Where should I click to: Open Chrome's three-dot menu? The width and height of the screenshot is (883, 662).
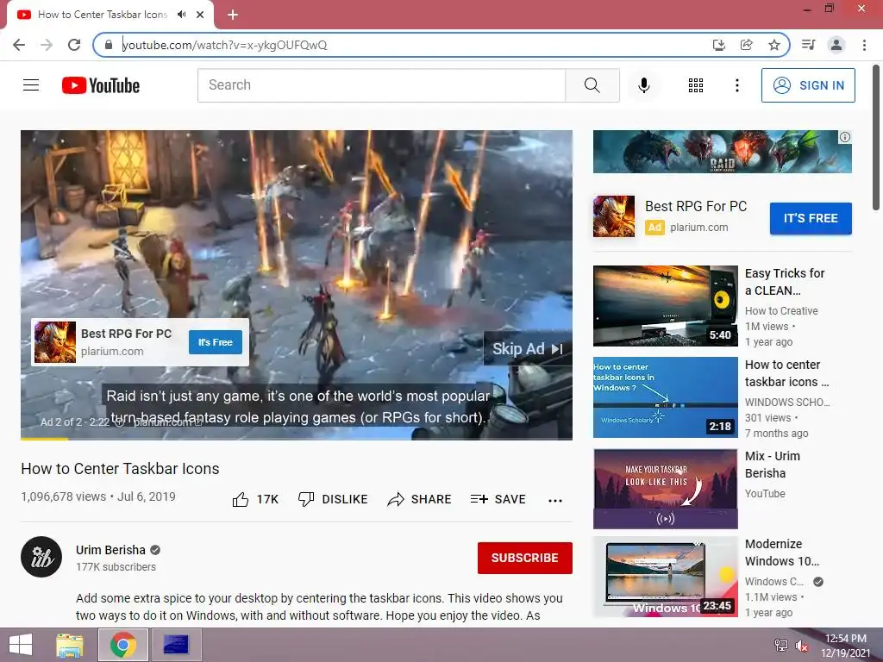pos(864,45)
